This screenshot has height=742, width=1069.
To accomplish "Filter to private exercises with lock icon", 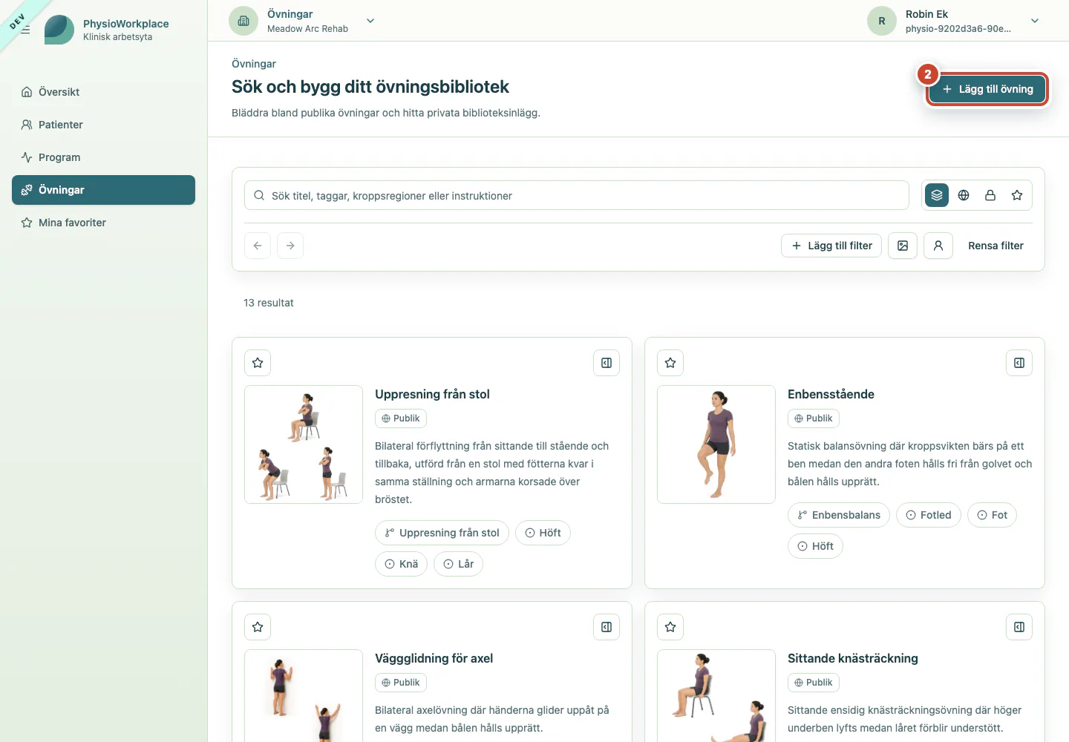I will (x=990, y=195).
